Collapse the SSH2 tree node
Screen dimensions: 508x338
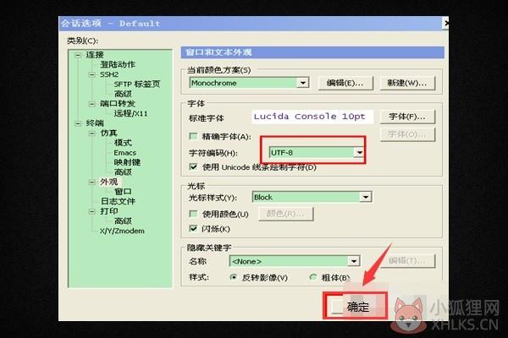92,74
